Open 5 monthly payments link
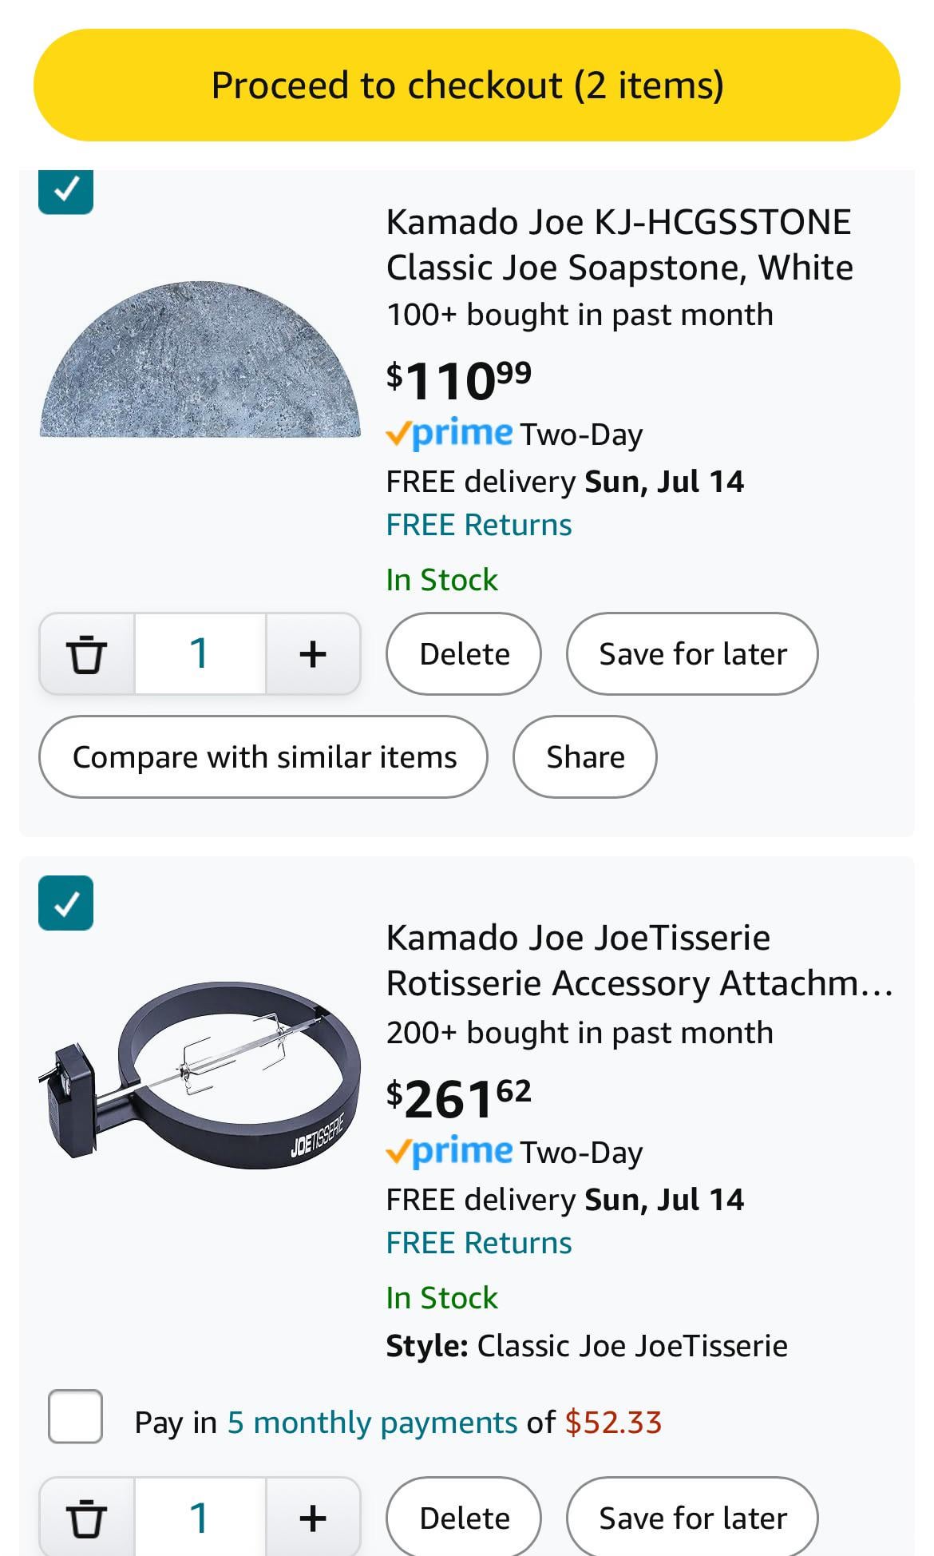Image resolution: width=934 pixels, height=1556 pixels. [373, 1423]
